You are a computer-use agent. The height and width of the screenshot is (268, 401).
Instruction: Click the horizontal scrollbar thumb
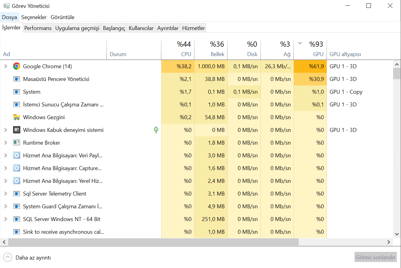[153, 242]
